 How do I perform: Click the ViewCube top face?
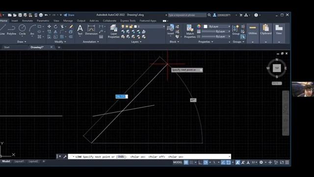click(277, 68)
